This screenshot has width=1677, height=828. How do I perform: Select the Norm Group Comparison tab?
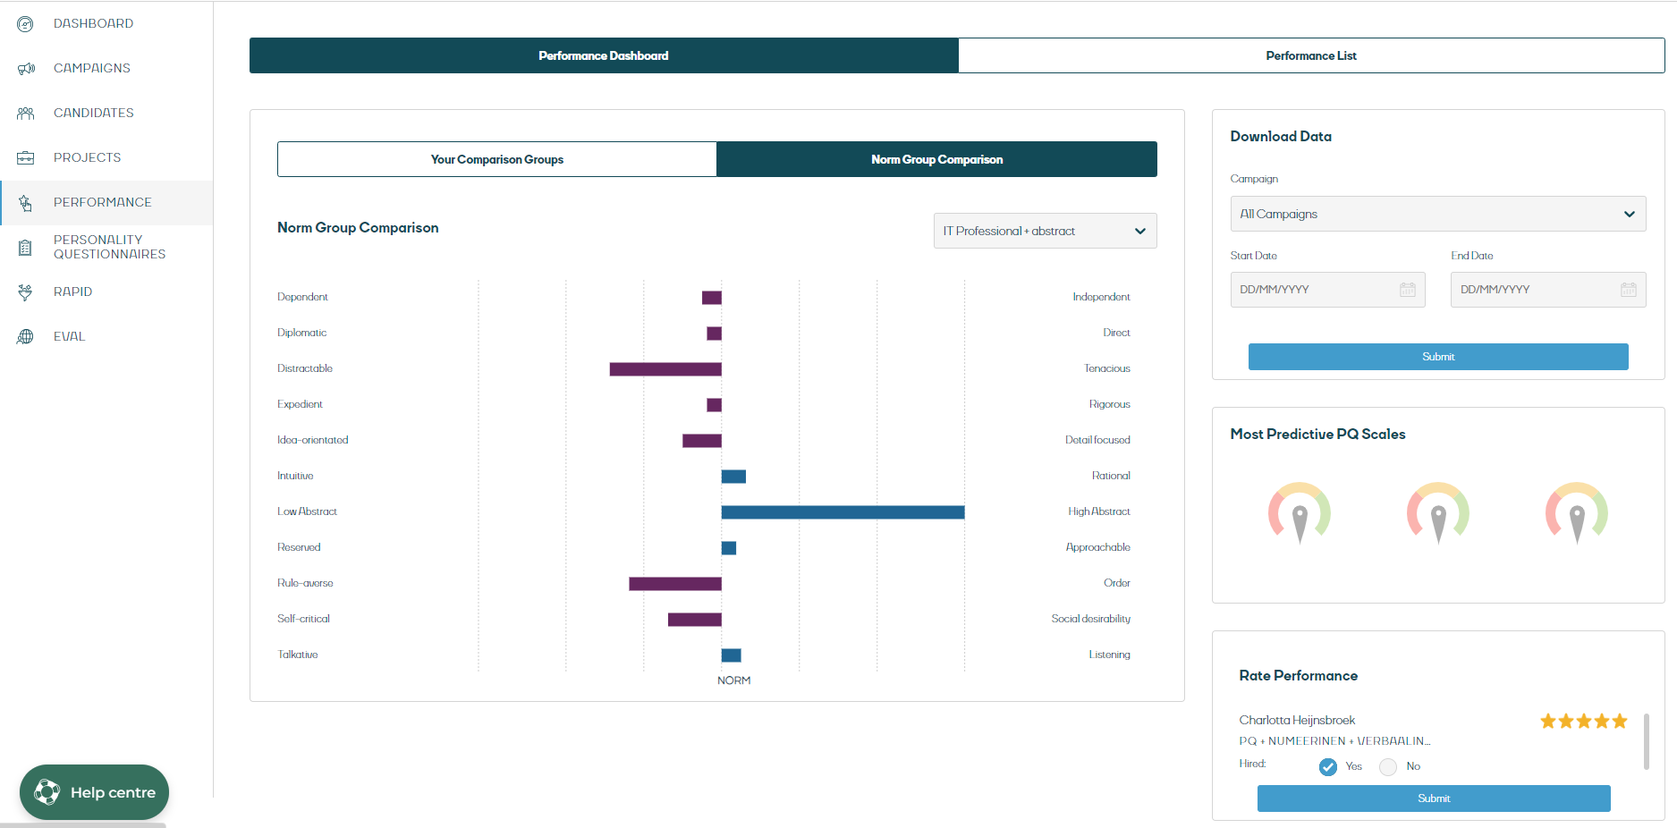pyautogui.click(x=936, y=159)
